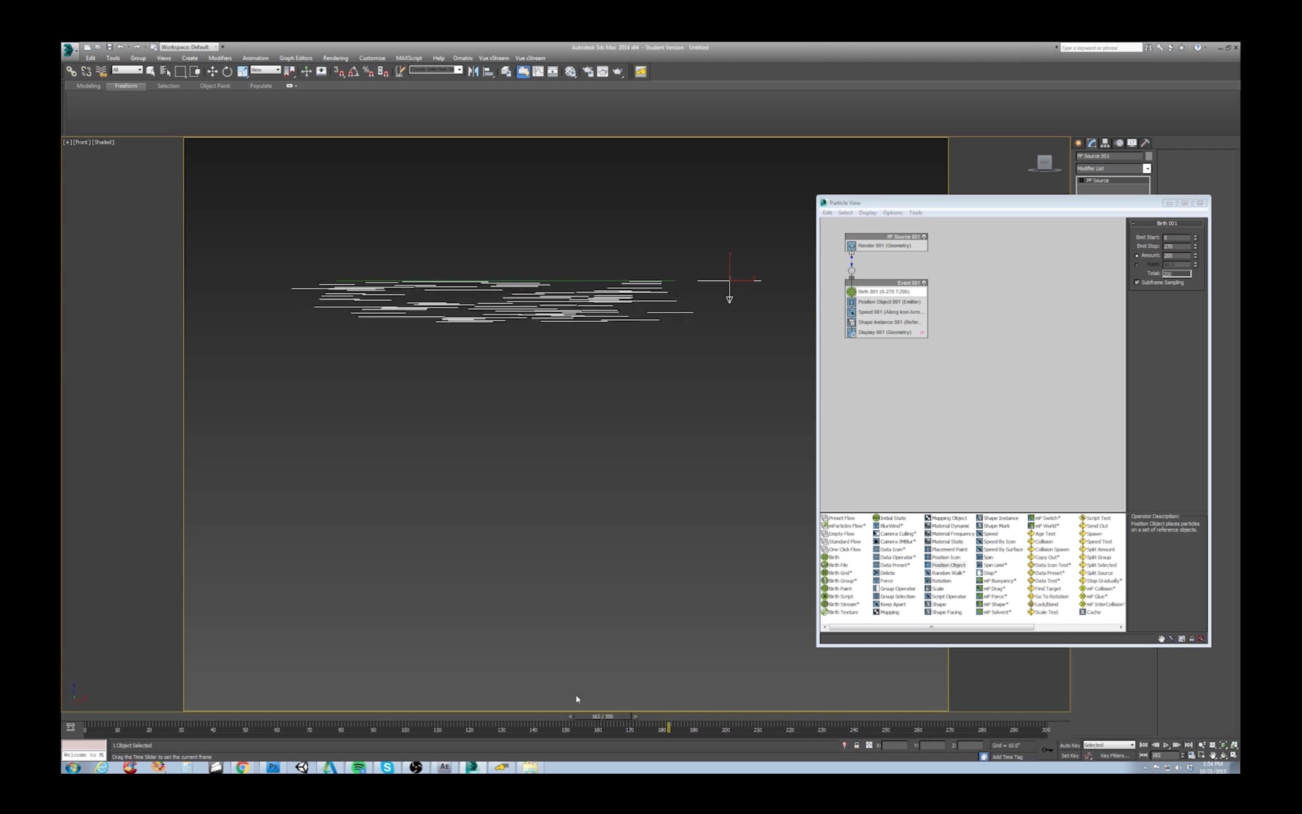
Task: Click the Auto Key button
Action: [x=1069, y=746]
